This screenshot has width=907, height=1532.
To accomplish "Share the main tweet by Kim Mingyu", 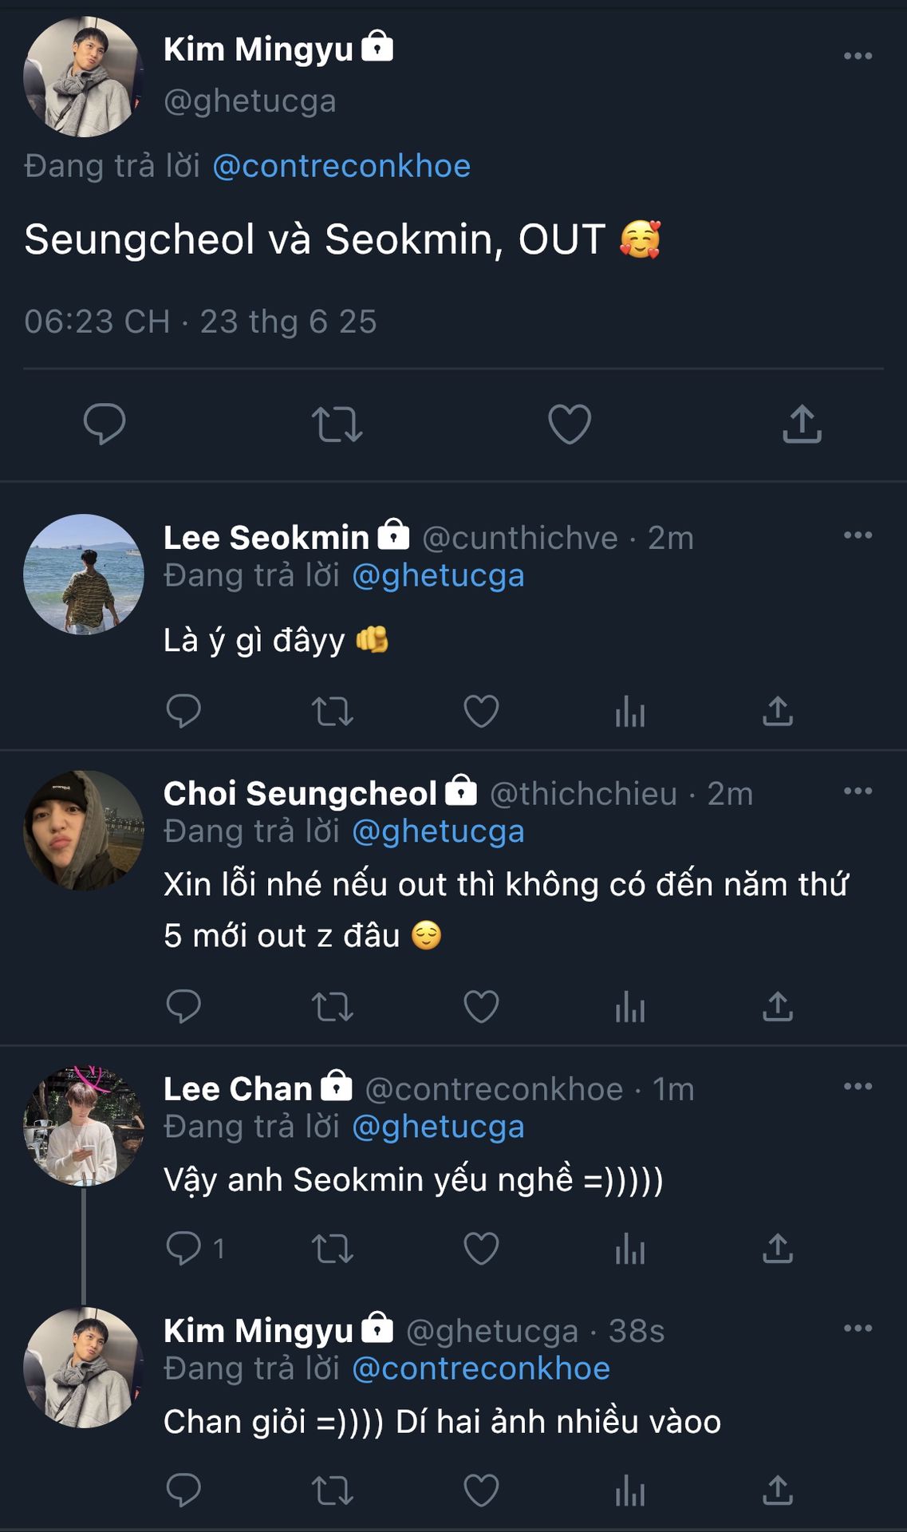I will [x=802, y=423].
